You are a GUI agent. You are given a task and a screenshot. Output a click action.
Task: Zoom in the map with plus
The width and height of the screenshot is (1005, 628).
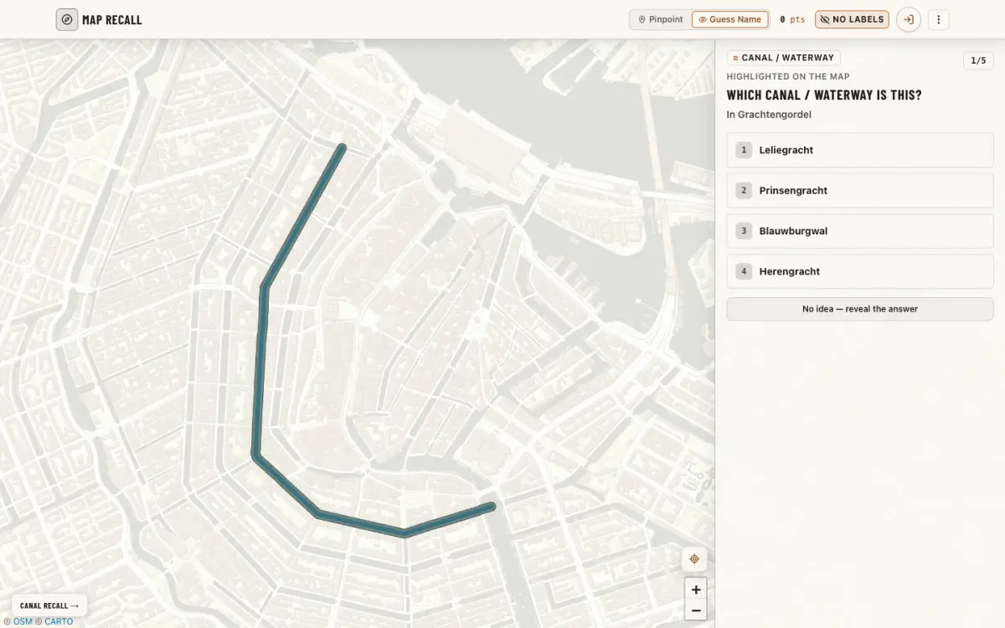(695, 589)
